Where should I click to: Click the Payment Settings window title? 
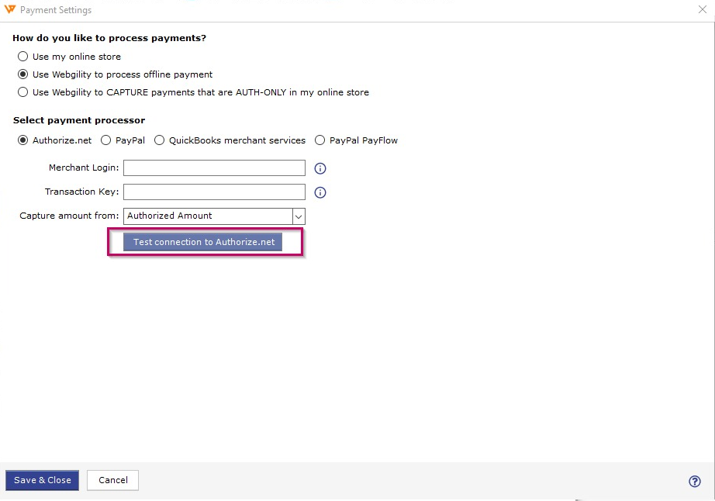tap(56, 10)
